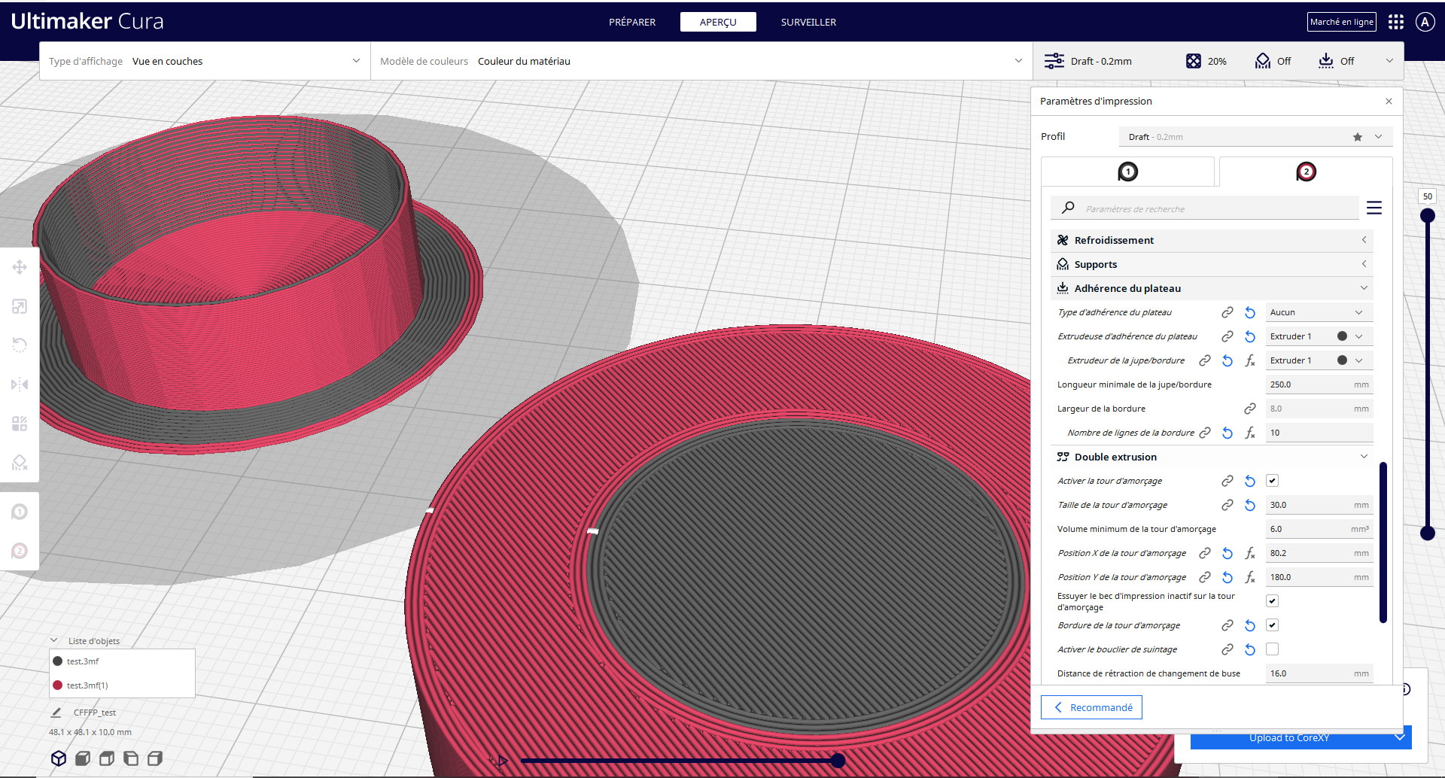Switch to left side view cube icon
This screenshot has height=778, width=1445.
tap(131, 758)
